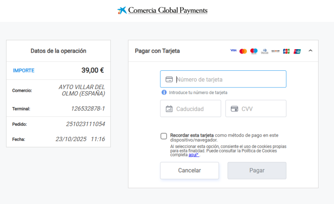This screenshot has height=204, width=334.
Task: Click the Visa card logo
Action: [233, 51]
